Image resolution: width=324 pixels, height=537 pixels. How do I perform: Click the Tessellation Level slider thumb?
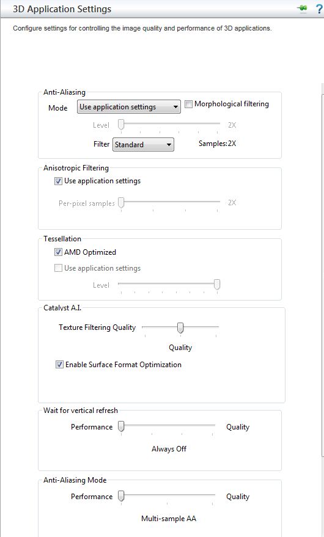point(216,284)
